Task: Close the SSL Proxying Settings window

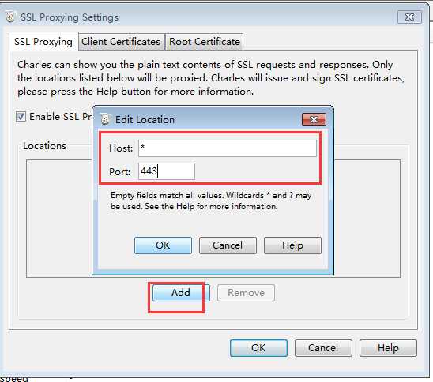Action: click(x=409, y=17)
